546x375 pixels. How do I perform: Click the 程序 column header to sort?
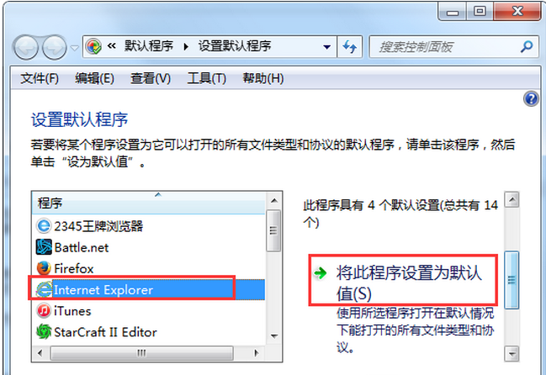[149, 203]
